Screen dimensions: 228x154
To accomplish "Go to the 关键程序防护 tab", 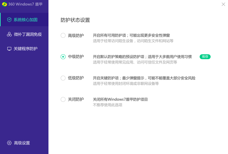I will [x=26, y=49].
